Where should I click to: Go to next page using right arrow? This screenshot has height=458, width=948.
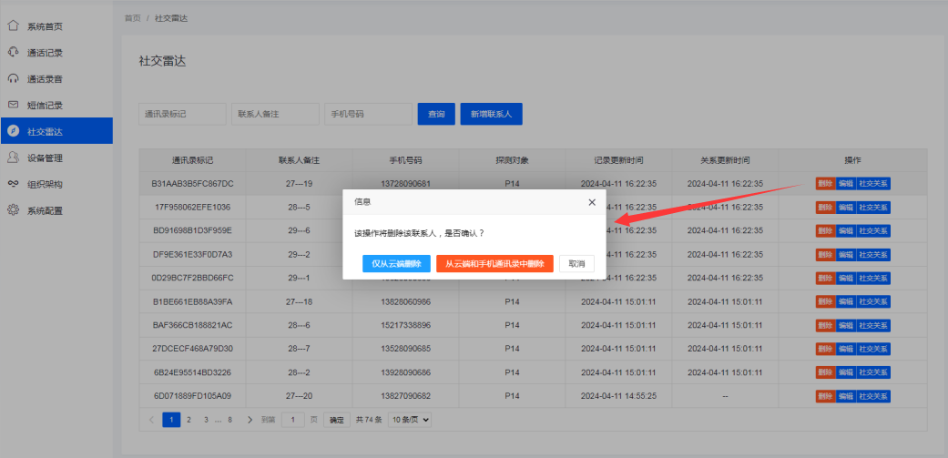point(248,420)
